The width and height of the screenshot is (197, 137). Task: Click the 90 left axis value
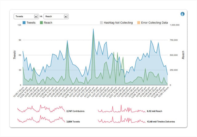point(20,40)
